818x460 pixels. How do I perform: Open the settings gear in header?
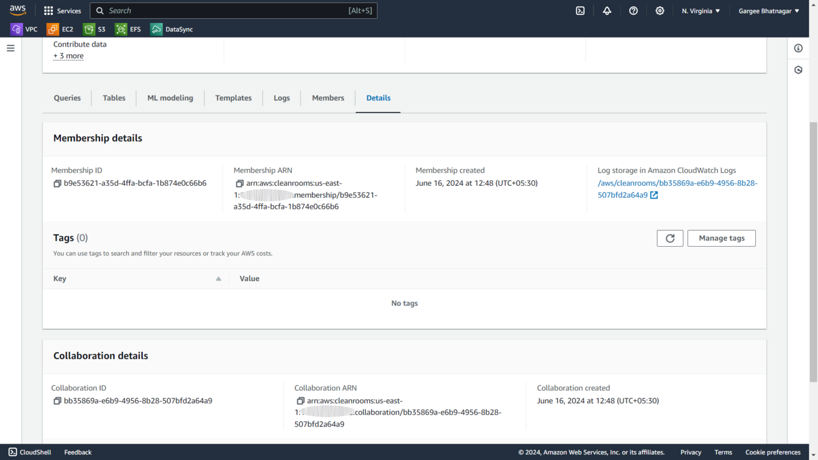[659, 11]
